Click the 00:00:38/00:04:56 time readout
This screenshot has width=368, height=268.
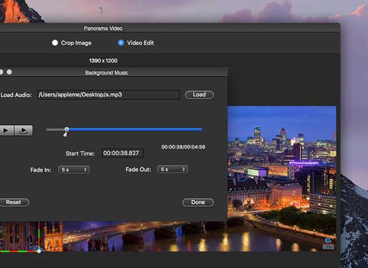pos(183,147)
